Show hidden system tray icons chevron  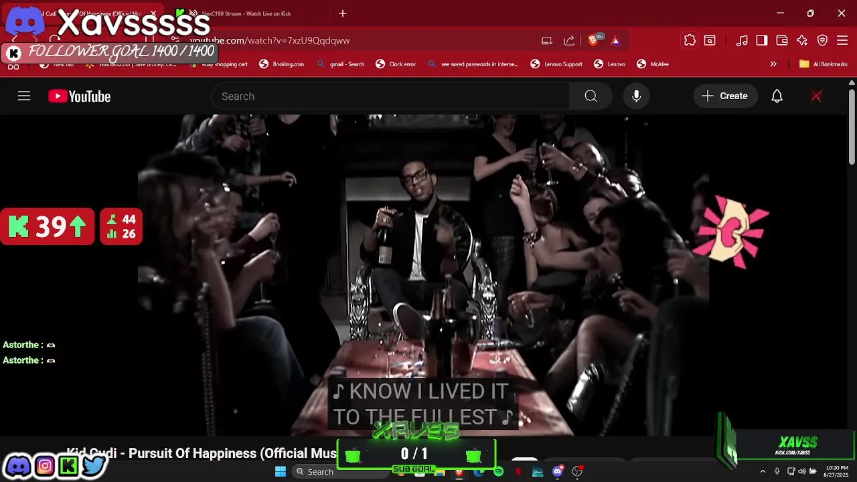point(762,472)
